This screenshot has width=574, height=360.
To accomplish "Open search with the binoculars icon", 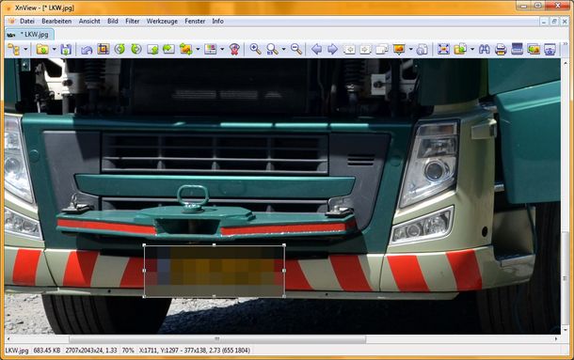I will [x=485, y=49].
